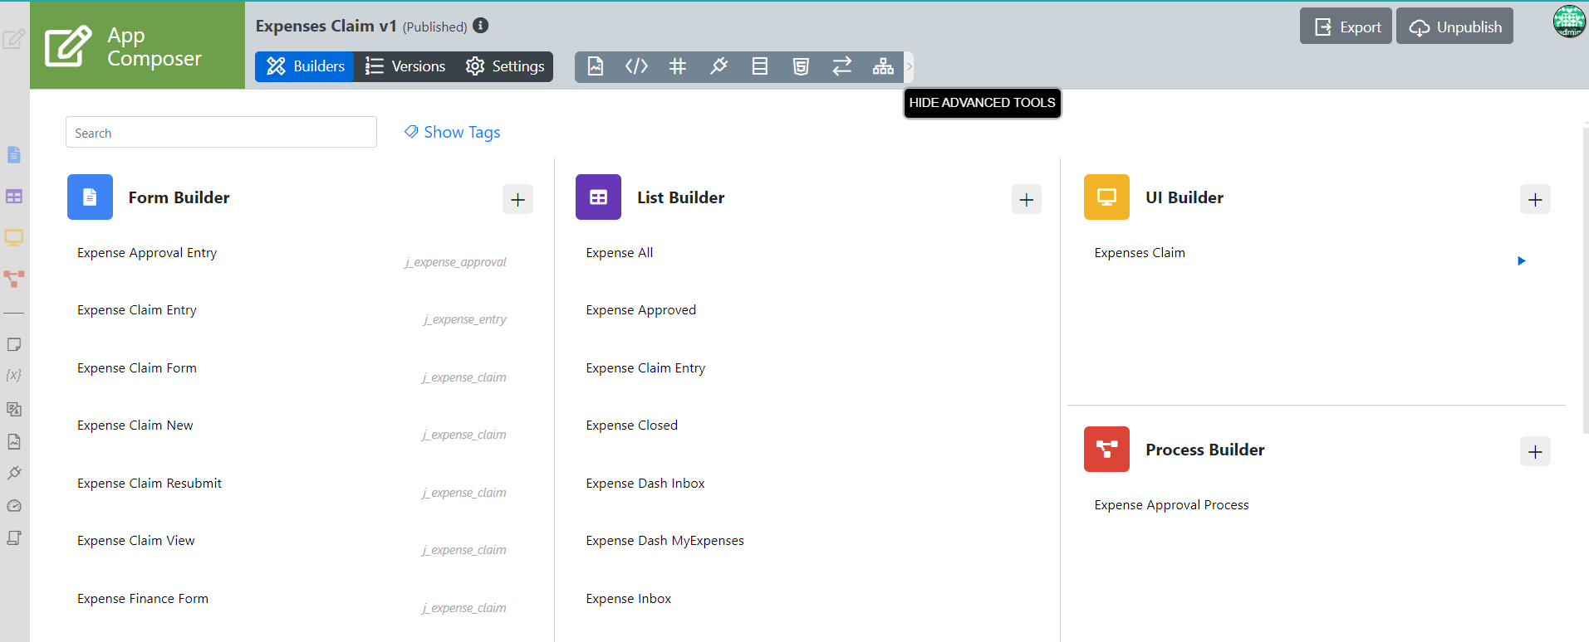Open the Expense Approval Process item

(1172, 505)
